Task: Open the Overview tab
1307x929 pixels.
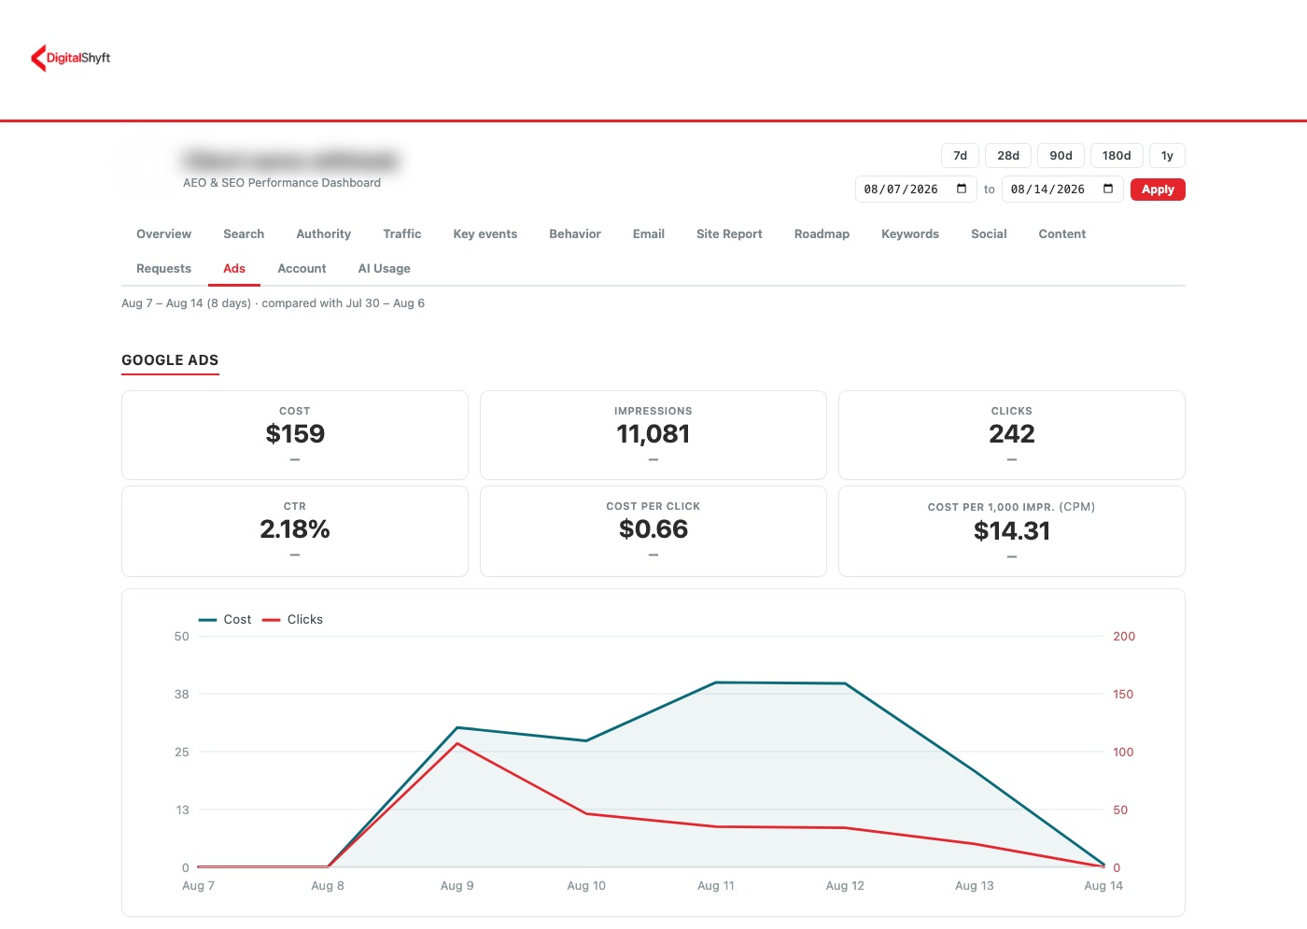Action: coord(163,234)
